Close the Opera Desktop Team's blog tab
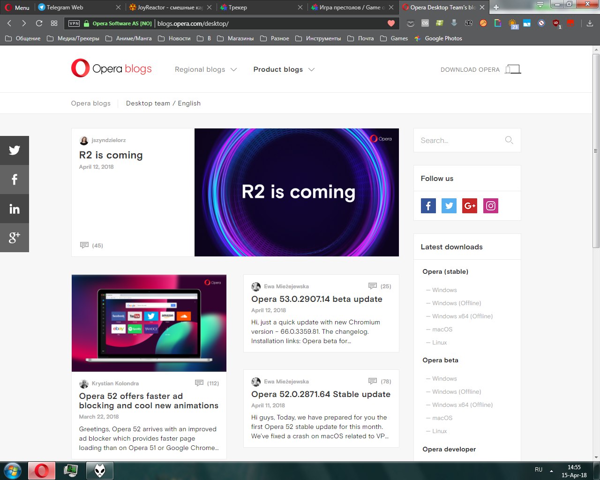This screenshot has height=480, width=600. point(482,7)
